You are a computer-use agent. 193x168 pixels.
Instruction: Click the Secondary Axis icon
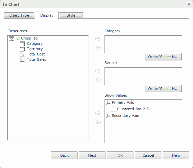click(x=108, y=116)
